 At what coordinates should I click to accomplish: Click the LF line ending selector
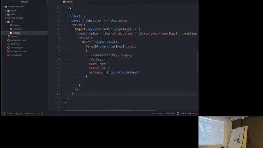152,113
